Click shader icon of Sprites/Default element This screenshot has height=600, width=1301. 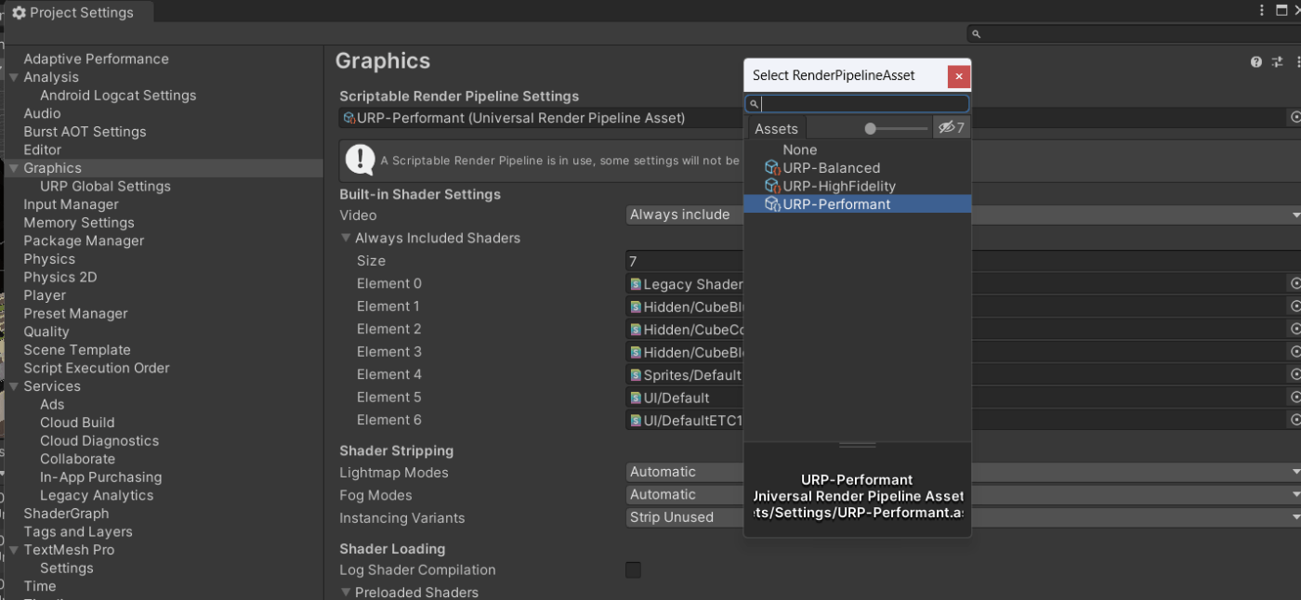(x=636, y=375)
